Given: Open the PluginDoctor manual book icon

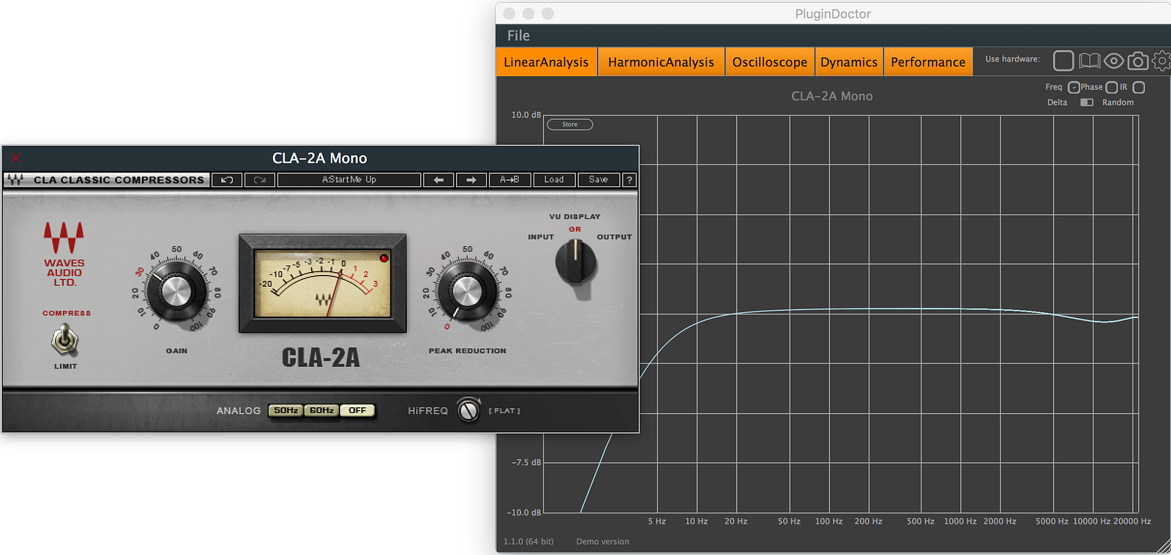Looking at the screenshot, I should [1090, 61].
